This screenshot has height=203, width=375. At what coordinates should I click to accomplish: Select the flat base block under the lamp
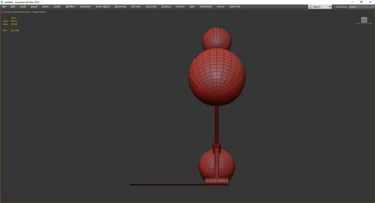(217, 182)
